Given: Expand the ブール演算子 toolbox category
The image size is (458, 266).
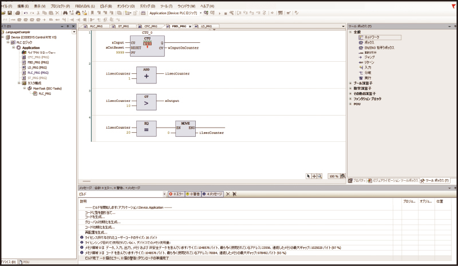Looking at the screenshot, I should coord(350,83).
